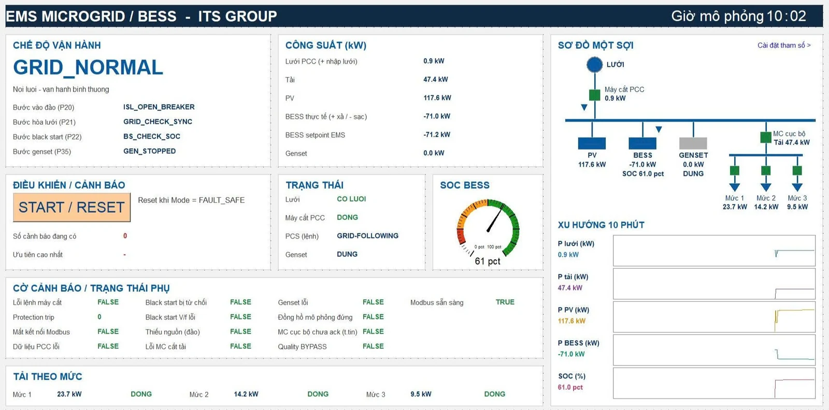Select the GEN_STOPPED step value
The width and height of the screenshot is (829, 410).
150,151
